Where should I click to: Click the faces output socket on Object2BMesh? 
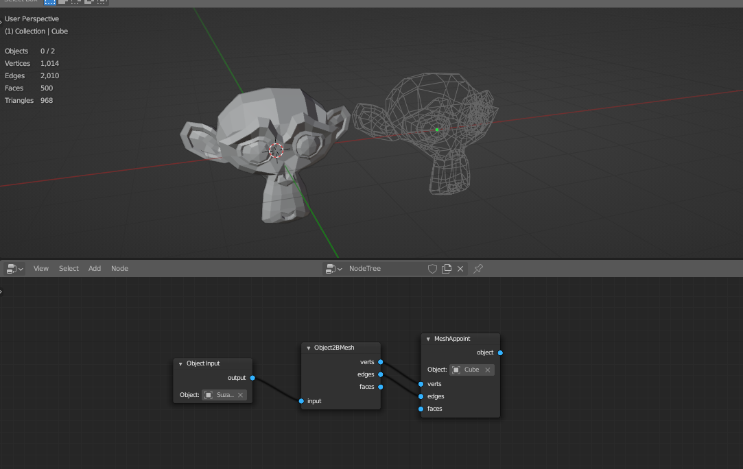pyautogui.click(x=380, y=387)
